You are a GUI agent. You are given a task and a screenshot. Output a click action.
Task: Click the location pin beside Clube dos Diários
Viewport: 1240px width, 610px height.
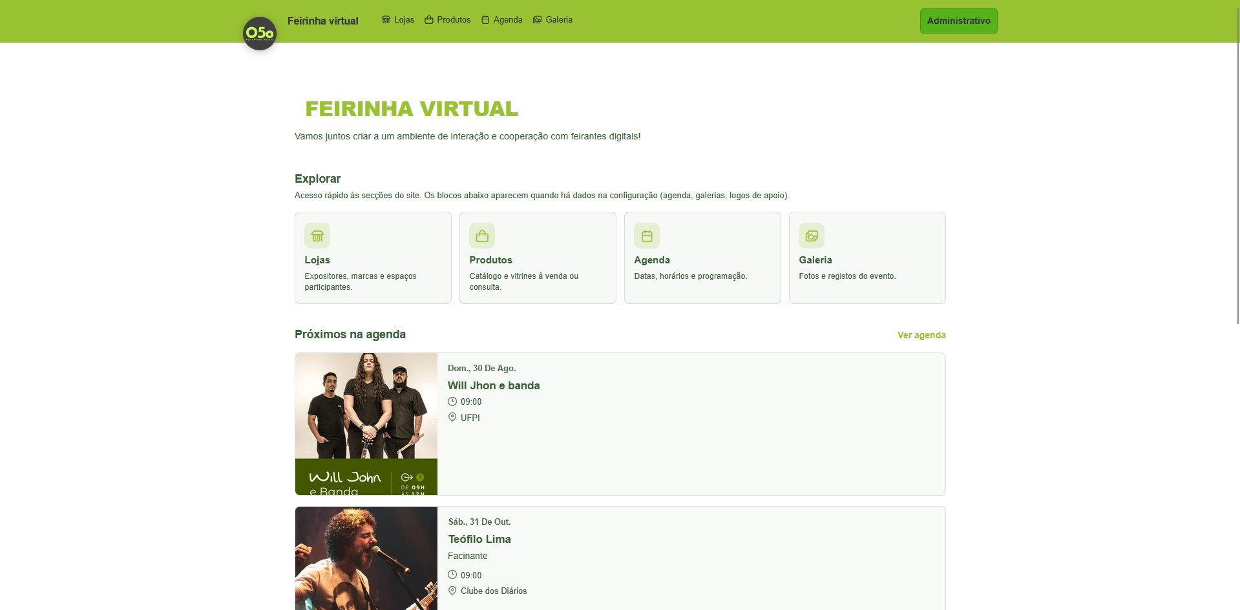click(452, 591)
